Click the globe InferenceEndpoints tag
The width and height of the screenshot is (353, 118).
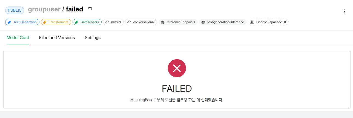[178, 22]
